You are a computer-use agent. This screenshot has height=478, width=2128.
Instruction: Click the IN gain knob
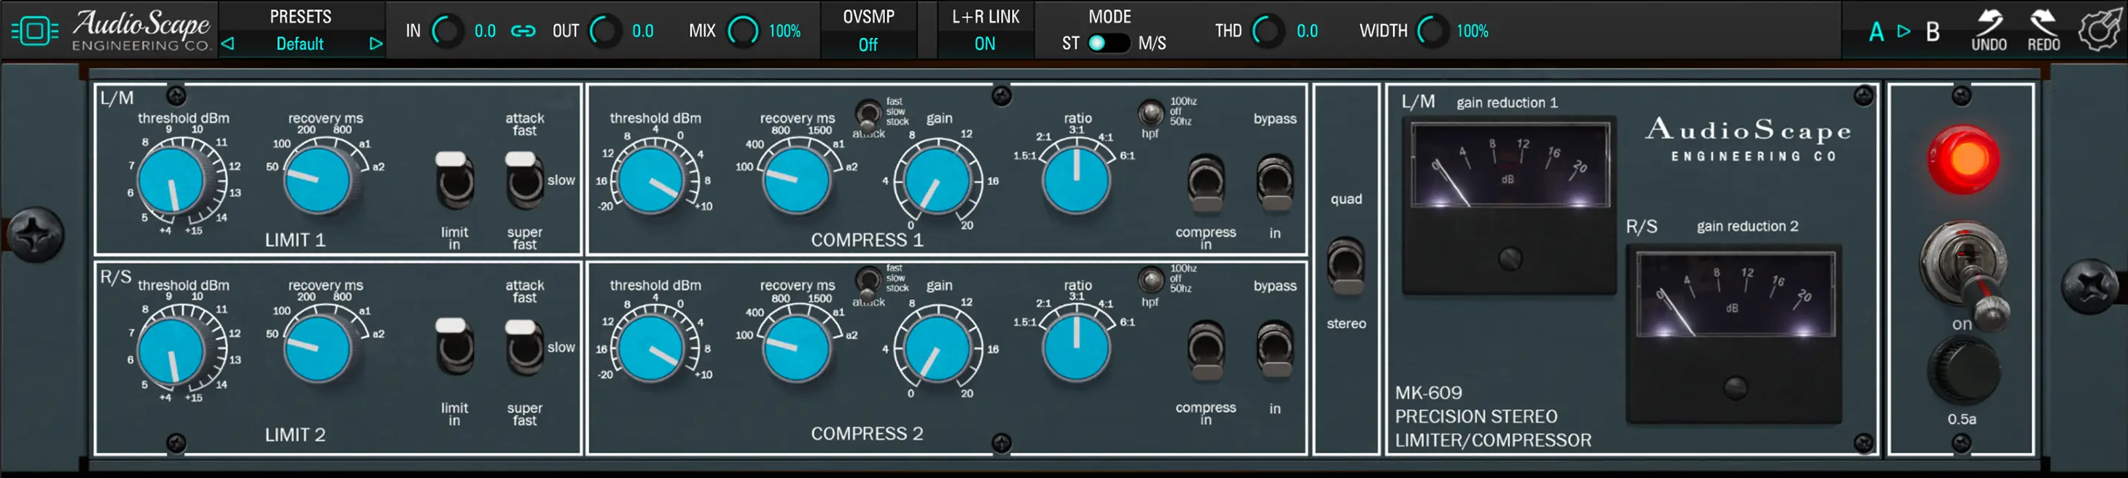tap(447, 31)
